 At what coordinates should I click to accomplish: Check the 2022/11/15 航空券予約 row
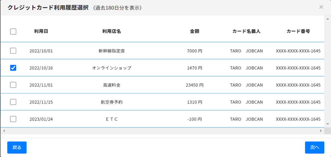click(x=13, y=102)
